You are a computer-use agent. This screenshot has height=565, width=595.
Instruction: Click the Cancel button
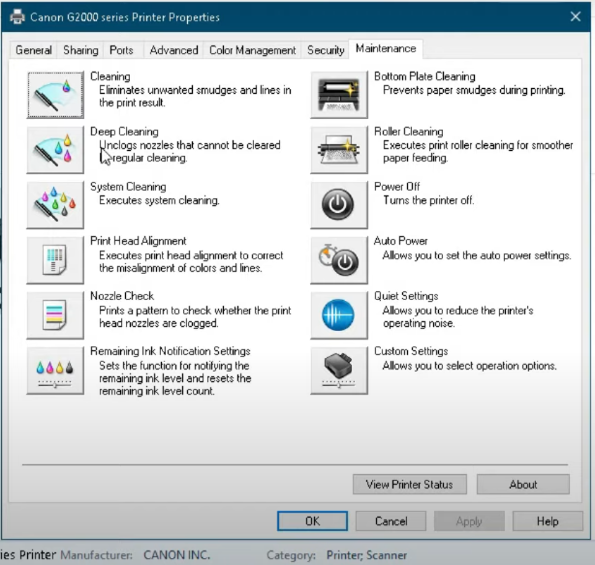click(391, 521)
